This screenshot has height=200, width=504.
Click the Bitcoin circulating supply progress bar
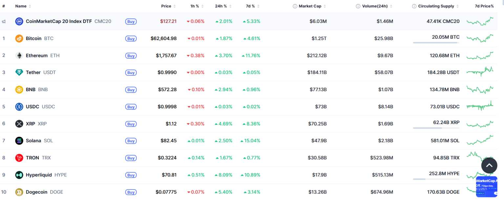coord(436,43)
